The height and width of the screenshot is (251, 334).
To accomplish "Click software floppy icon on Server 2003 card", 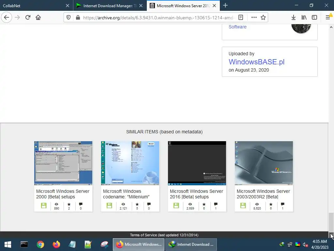I will click(x=243, y=206).
